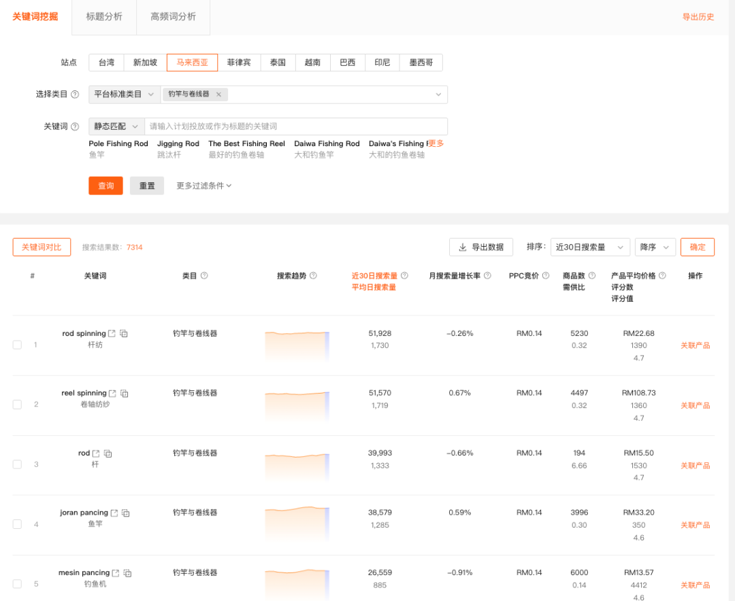Select 印尼 site option
Screen dimensions: 735x601
point(382,63)
